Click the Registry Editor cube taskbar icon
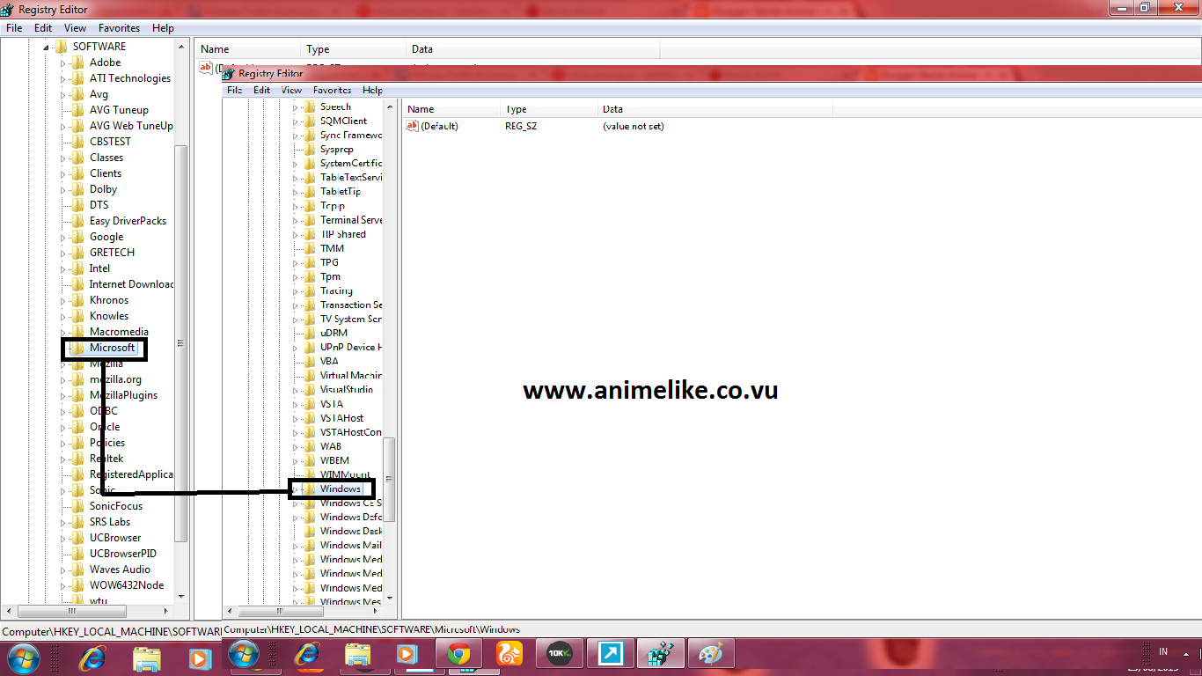Image resolution: width=1202 pixels, height=676 pixels. coord(660,655)
